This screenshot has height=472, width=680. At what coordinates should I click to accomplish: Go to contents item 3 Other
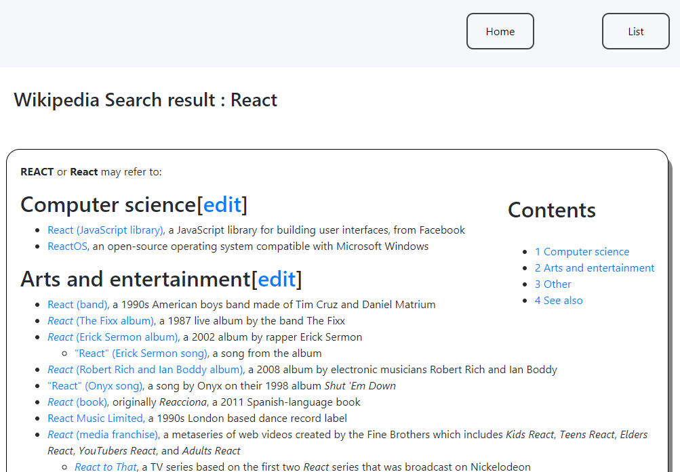[x=553, y=284]
